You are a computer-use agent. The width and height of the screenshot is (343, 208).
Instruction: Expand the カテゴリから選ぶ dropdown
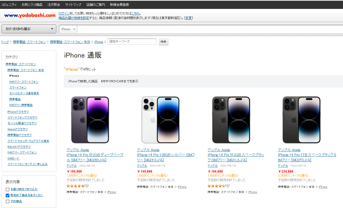pos(29,29)
